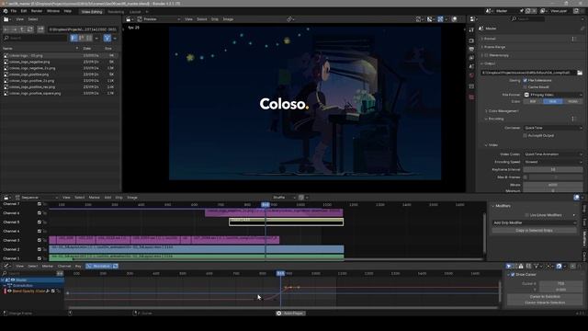588x331 pixels.
Task: Toggle the Normalize button in graph editor
Action: pos(99,266)
